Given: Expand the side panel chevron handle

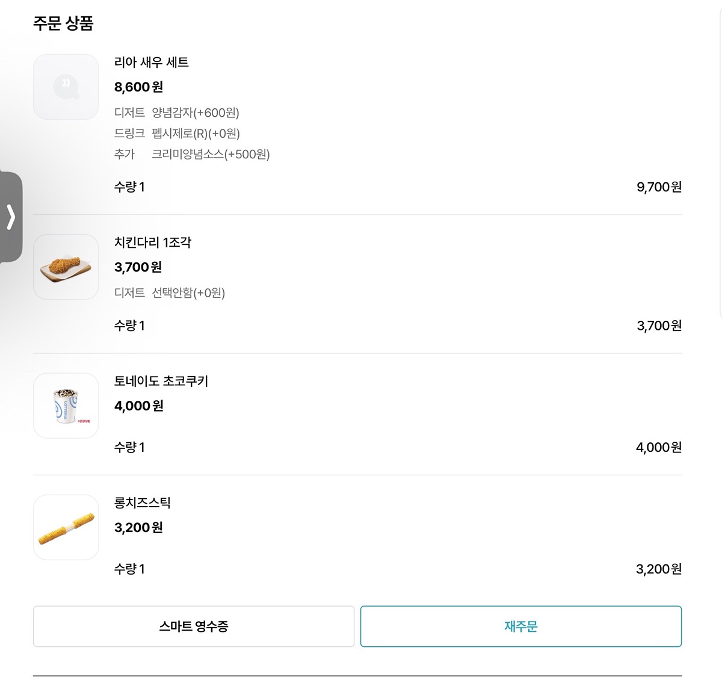Looking at the screenshot, I should tap(11, 217).
